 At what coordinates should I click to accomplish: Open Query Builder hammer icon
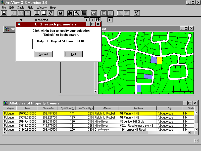[77, 13]
